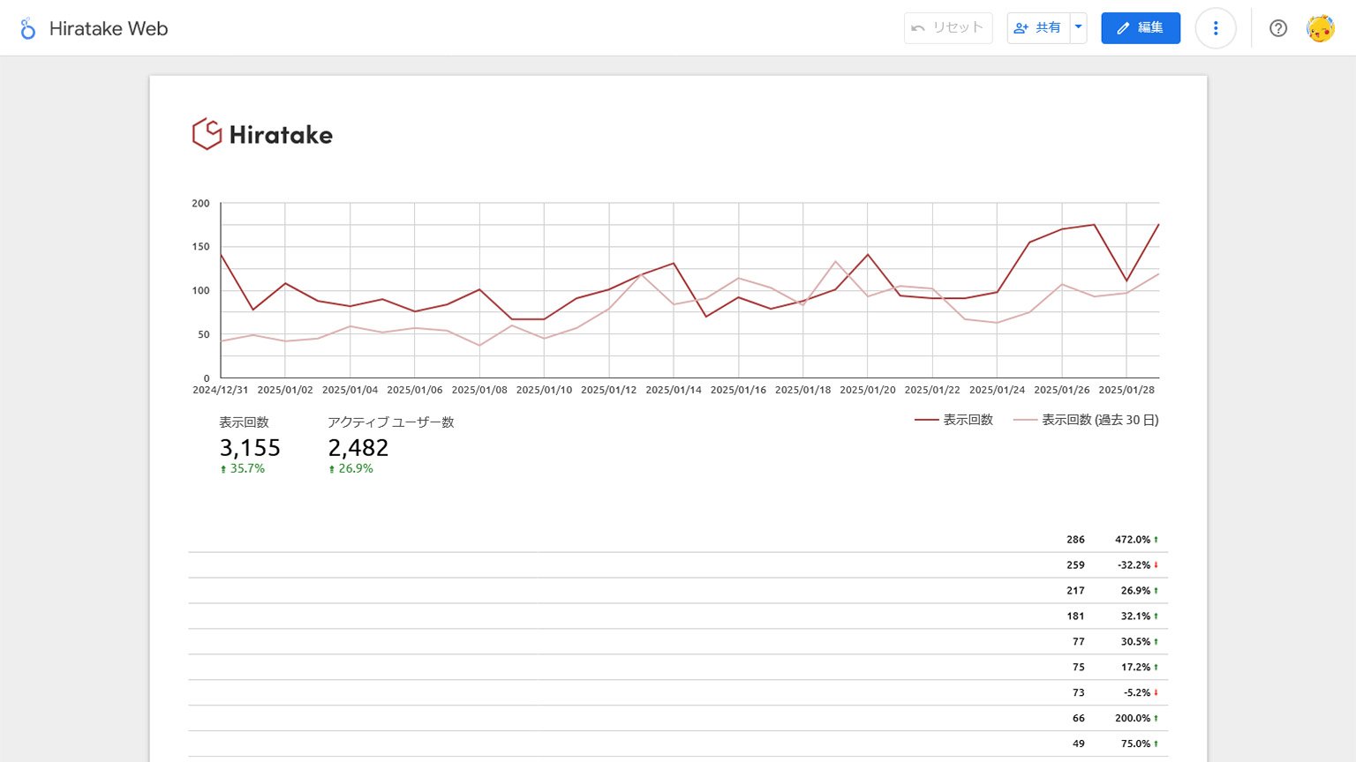Screen dimensions: 1356x762
Task: Select table row with value 77
Action: coord(678,642)
